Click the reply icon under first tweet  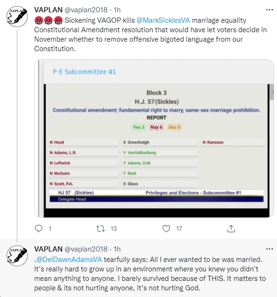tap(39, 228)
